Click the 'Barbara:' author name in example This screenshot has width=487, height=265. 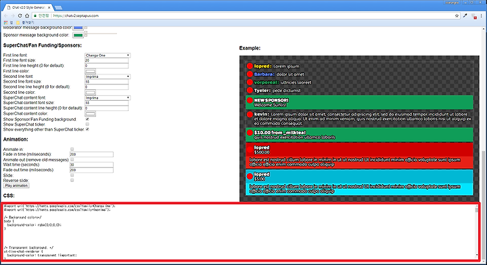tap(264, 74)
